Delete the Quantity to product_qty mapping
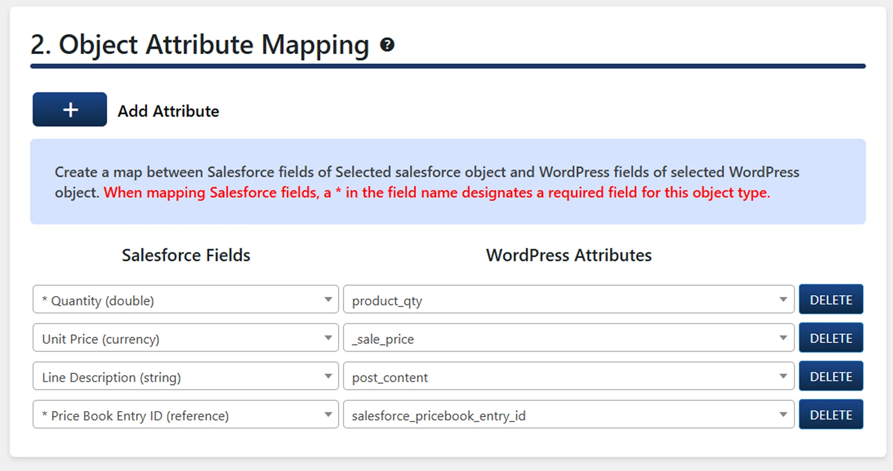Viewport: 893px width, 471px height. point(831,299)
